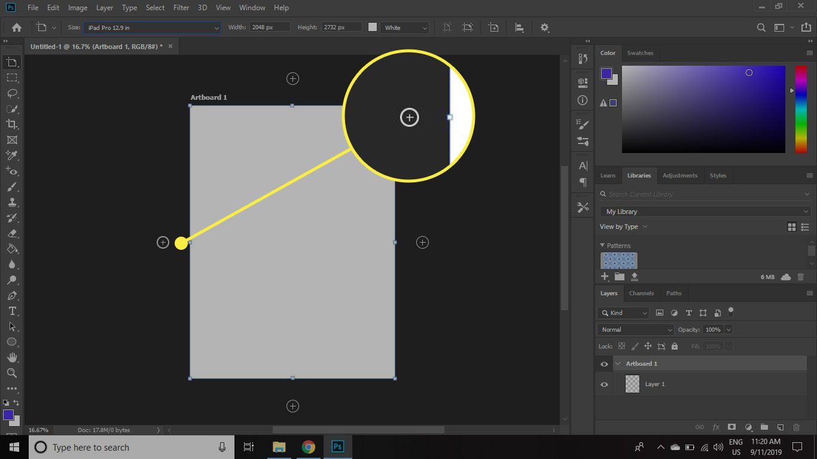Select the Path Selection tool

tap(11, 326)
